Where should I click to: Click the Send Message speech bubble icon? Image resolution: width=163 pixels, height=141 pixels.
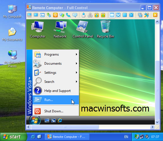[75, 15]
